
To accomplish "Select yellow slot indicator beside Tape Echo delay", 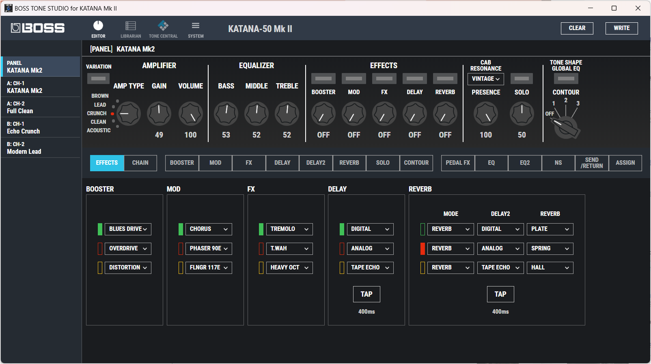I will pos(342,268).
